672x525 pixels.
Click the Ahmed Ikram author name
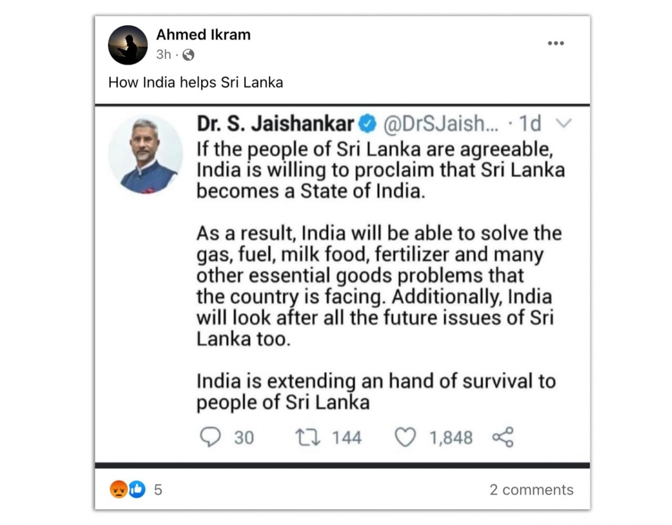[x=203, y=35]
